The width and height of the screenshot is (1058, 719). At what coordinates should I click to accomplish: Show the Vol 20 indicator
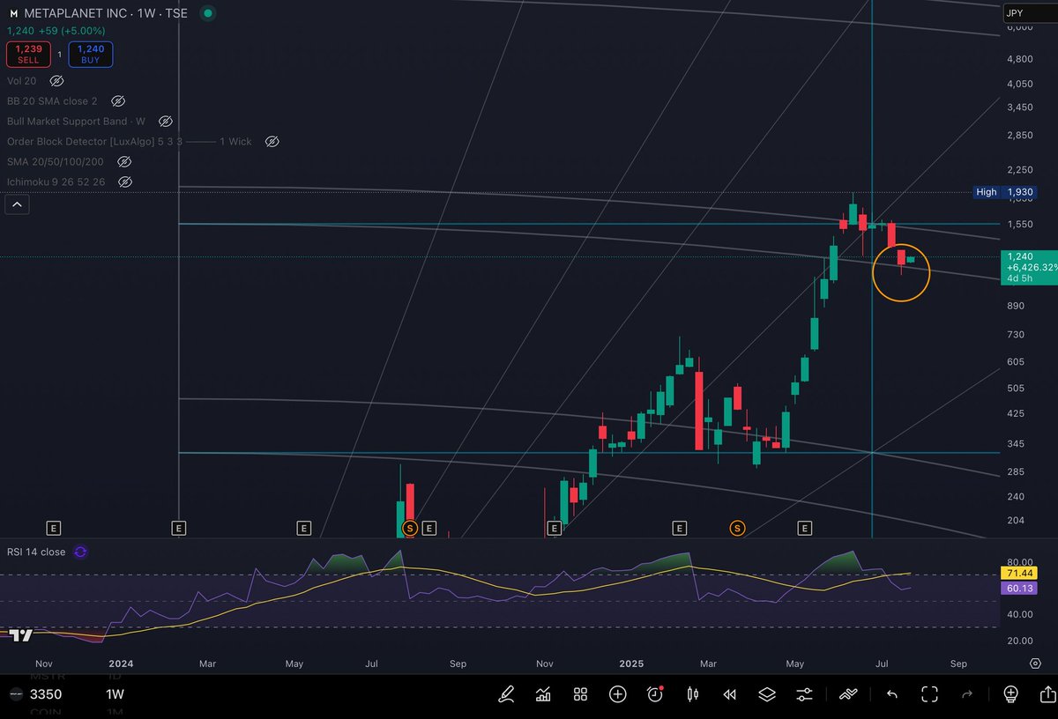[56, 80]
